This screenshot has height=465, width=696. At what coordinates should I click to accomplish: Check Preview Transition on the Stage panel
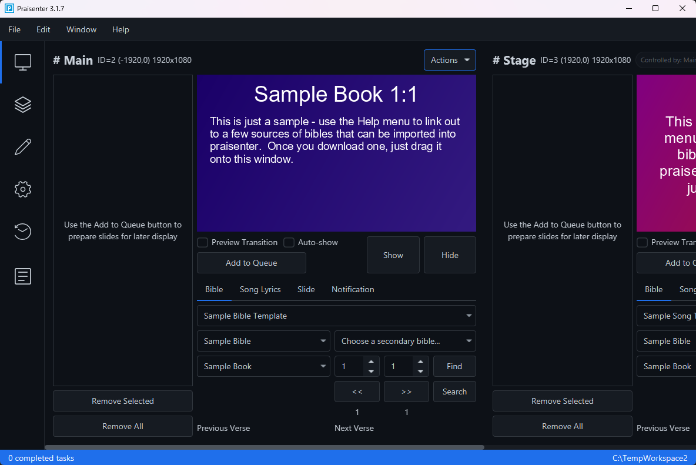point(641,242)
